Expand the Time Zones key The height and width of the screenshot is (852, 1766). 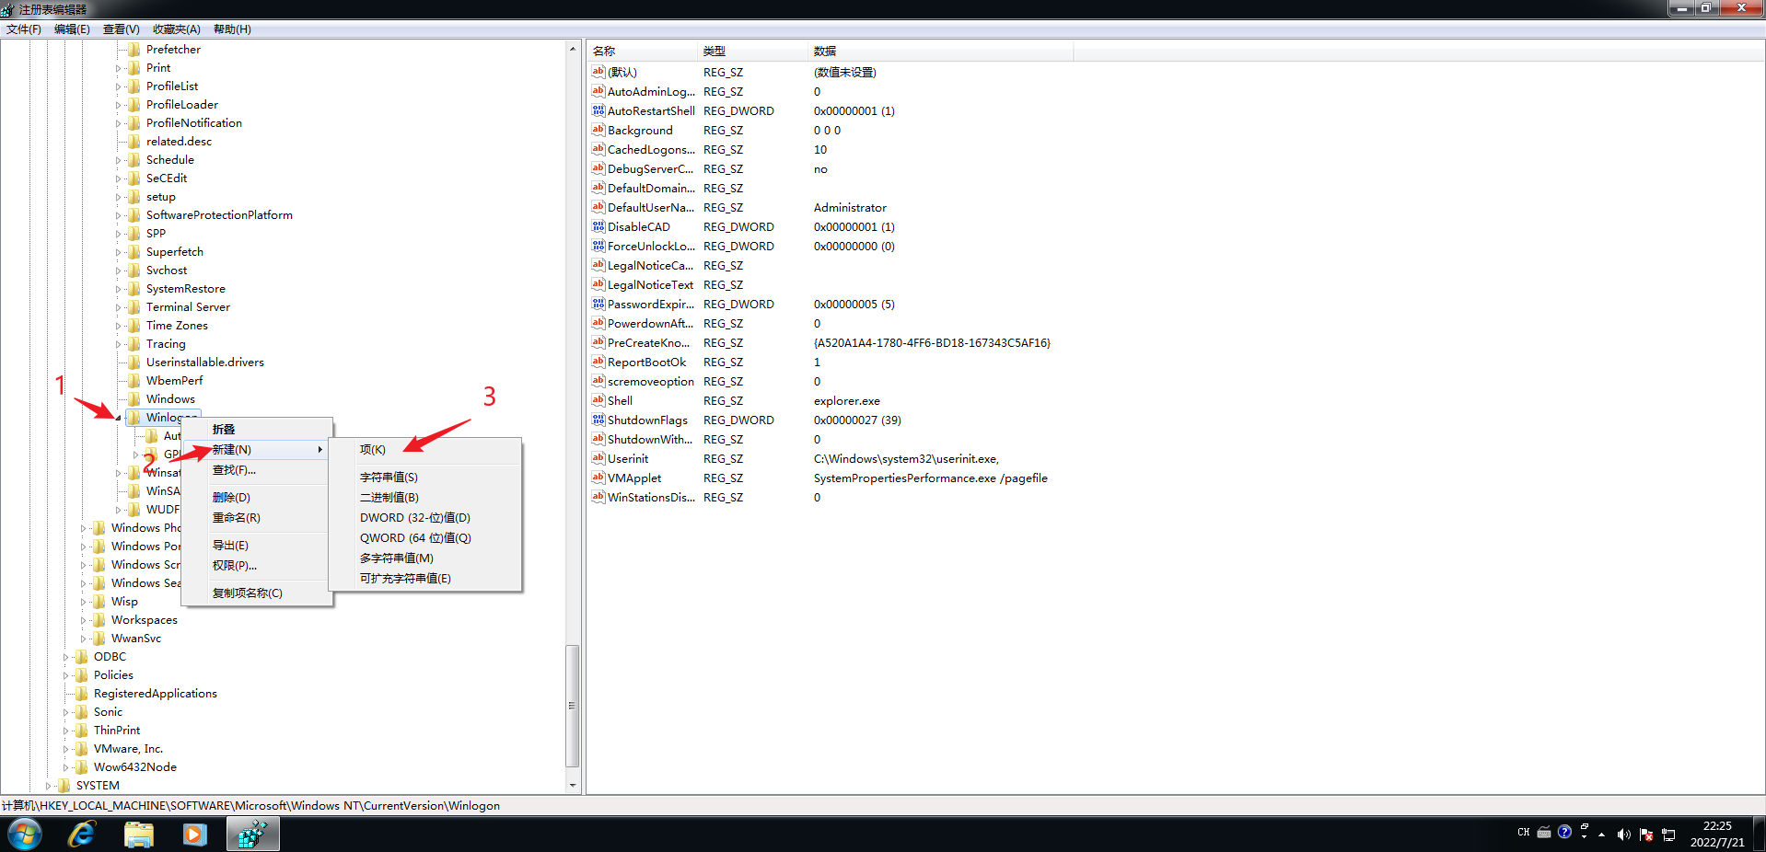pyautogui.click(x=119, y=326)
